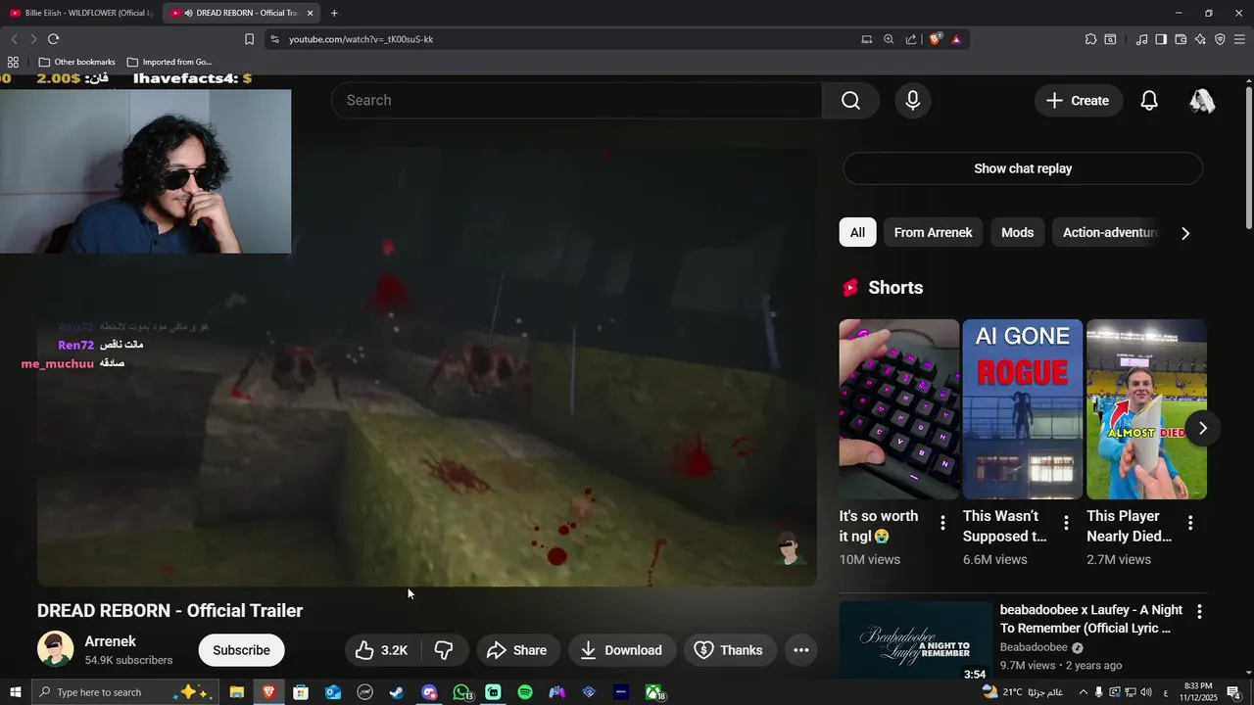Open a new browser tab with plus
Screen dimensions: 1254x705
(334, 13)
